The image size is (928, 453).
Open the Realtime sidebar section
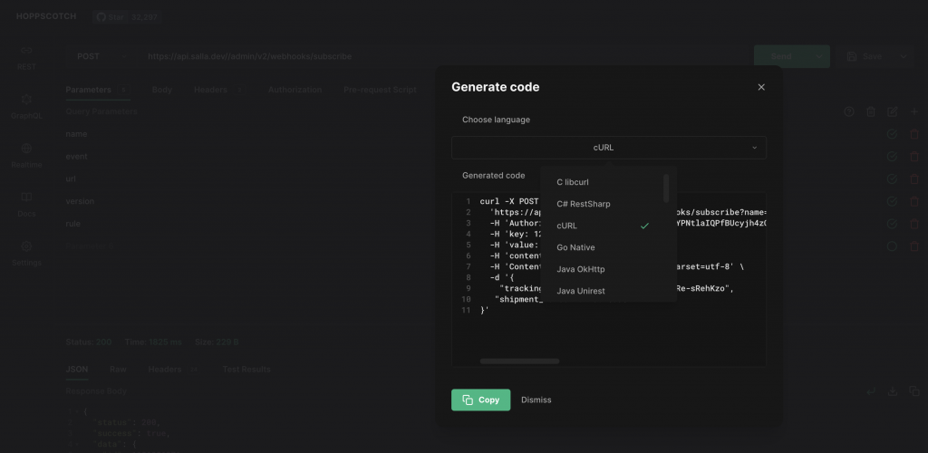tap(26, 156)
